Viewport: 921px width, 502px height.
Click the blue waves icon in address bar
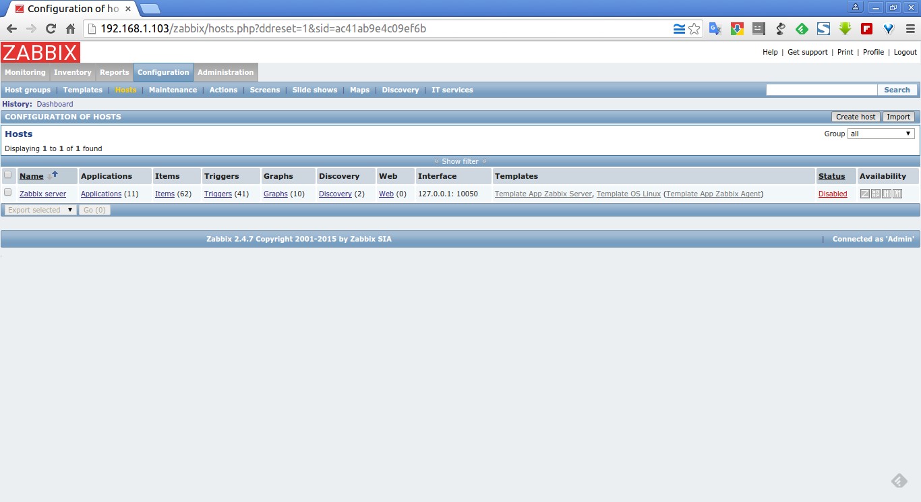click(679, 29)
